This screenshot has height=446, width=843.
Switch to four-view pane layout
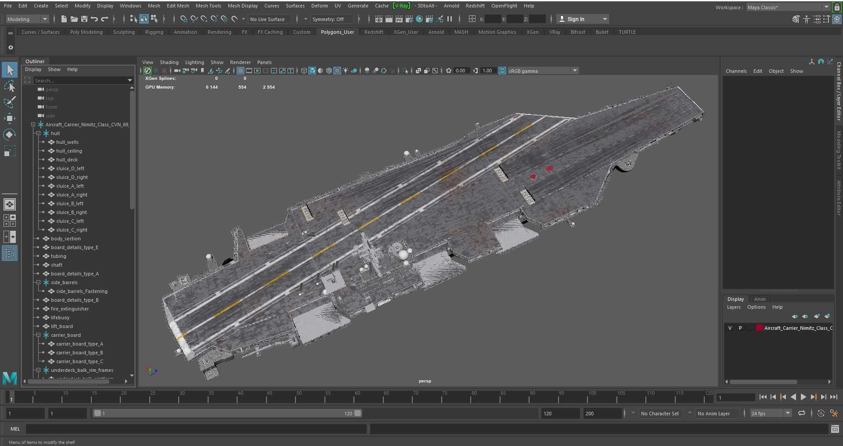[x=10, y=221]
